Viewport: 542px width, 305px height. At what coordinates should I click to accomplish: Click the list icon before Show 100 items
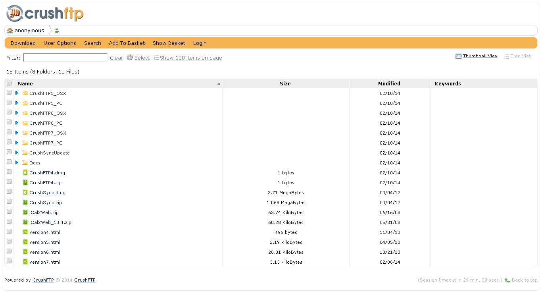(156, 58)
